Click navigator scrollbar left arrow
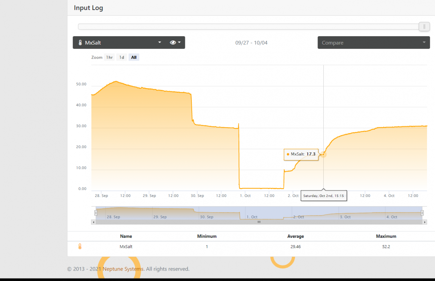 click(x=94, y=222)
